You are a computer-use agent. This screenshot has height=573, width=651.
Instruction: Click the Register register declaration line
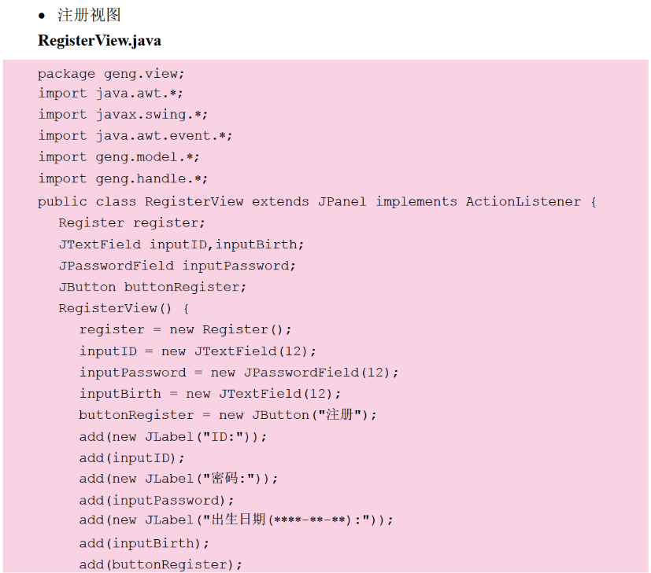[131, 223]
